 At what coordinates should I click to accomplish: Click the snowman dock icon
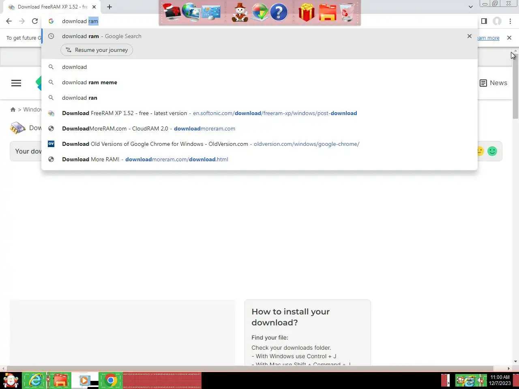(x=240, y=12)
